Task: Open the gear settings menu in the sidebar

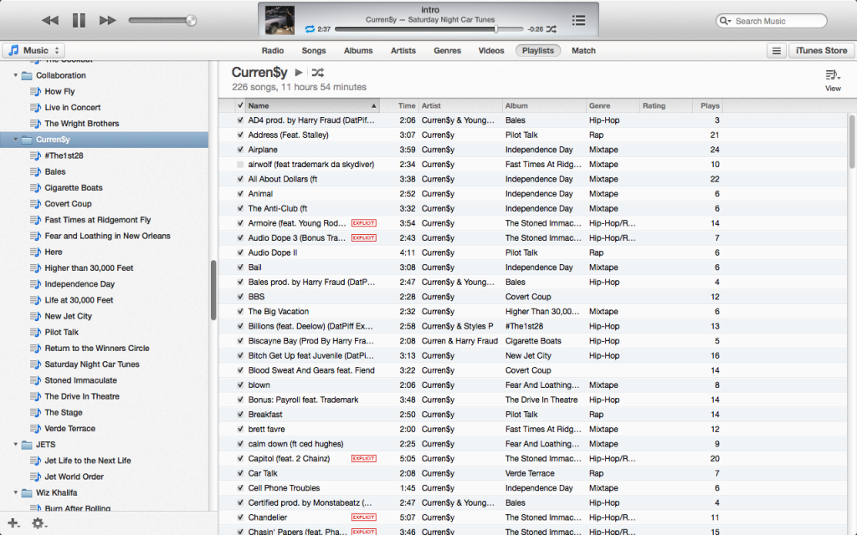Action: click(x=38, y=523)
